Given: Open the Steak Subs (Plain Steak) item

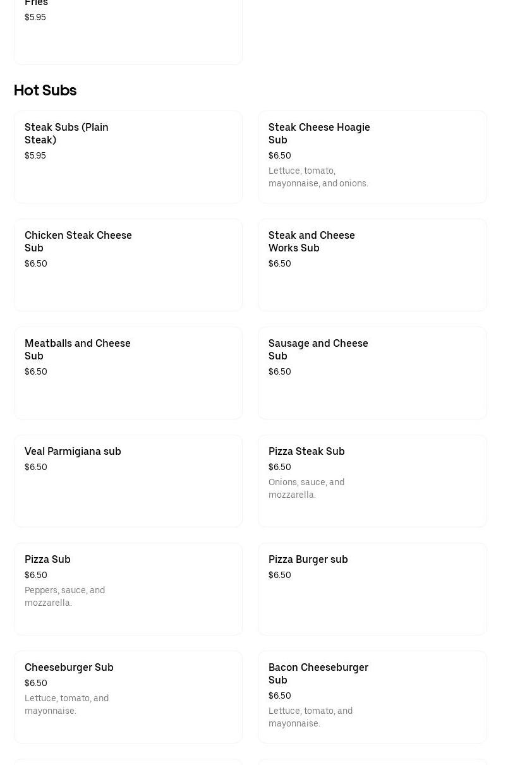Looking at the screenshot, I should [128, 157].
